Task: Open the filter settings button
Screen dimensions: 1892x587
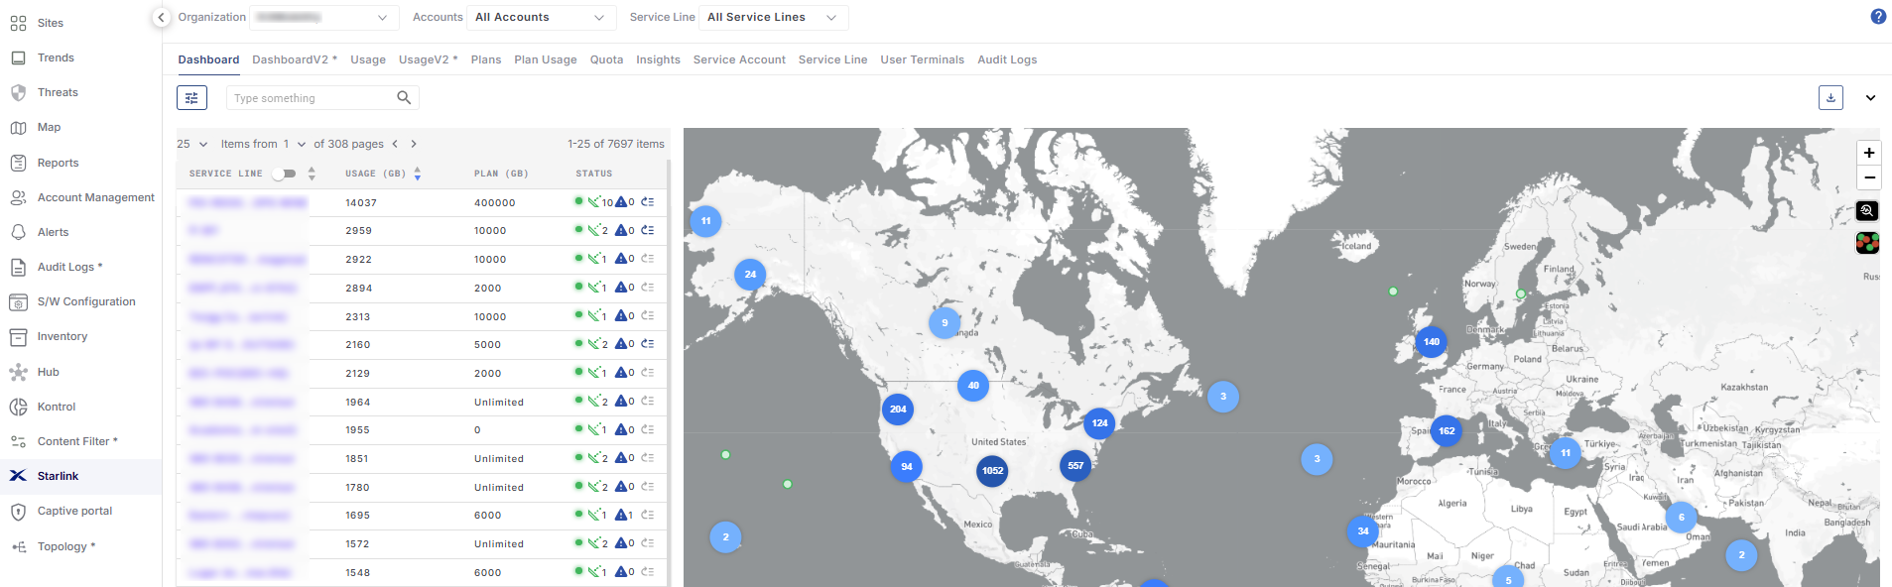Action: (191, 98)
